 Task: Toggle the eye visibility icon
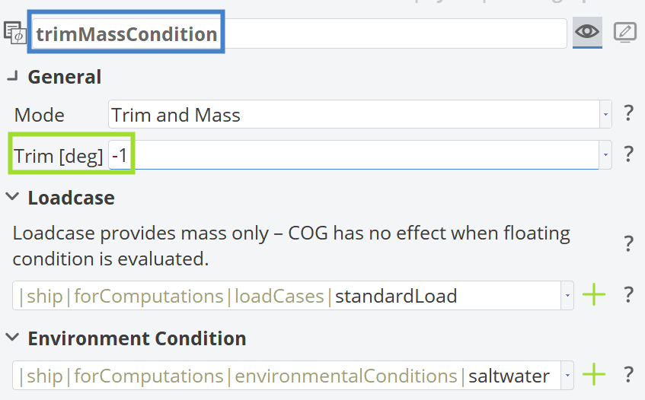click(x=587, y=32)
